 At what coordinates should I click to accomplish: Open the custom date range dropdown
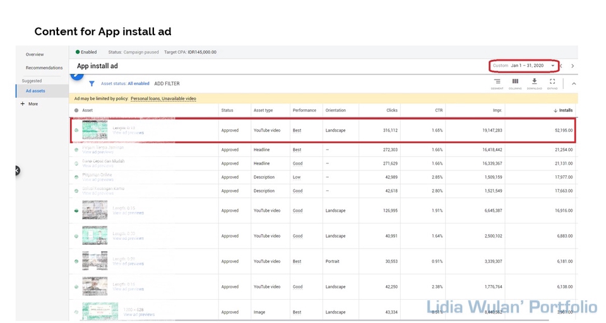524,66
